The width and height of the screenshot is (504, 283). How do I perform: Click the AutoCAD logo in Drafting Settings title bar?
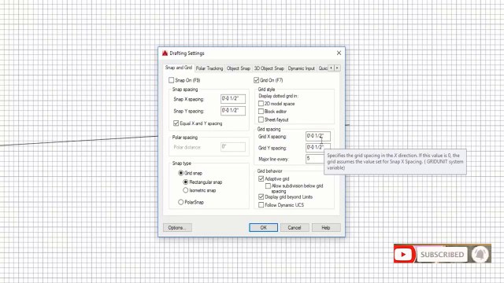click(x=165, y=53)
